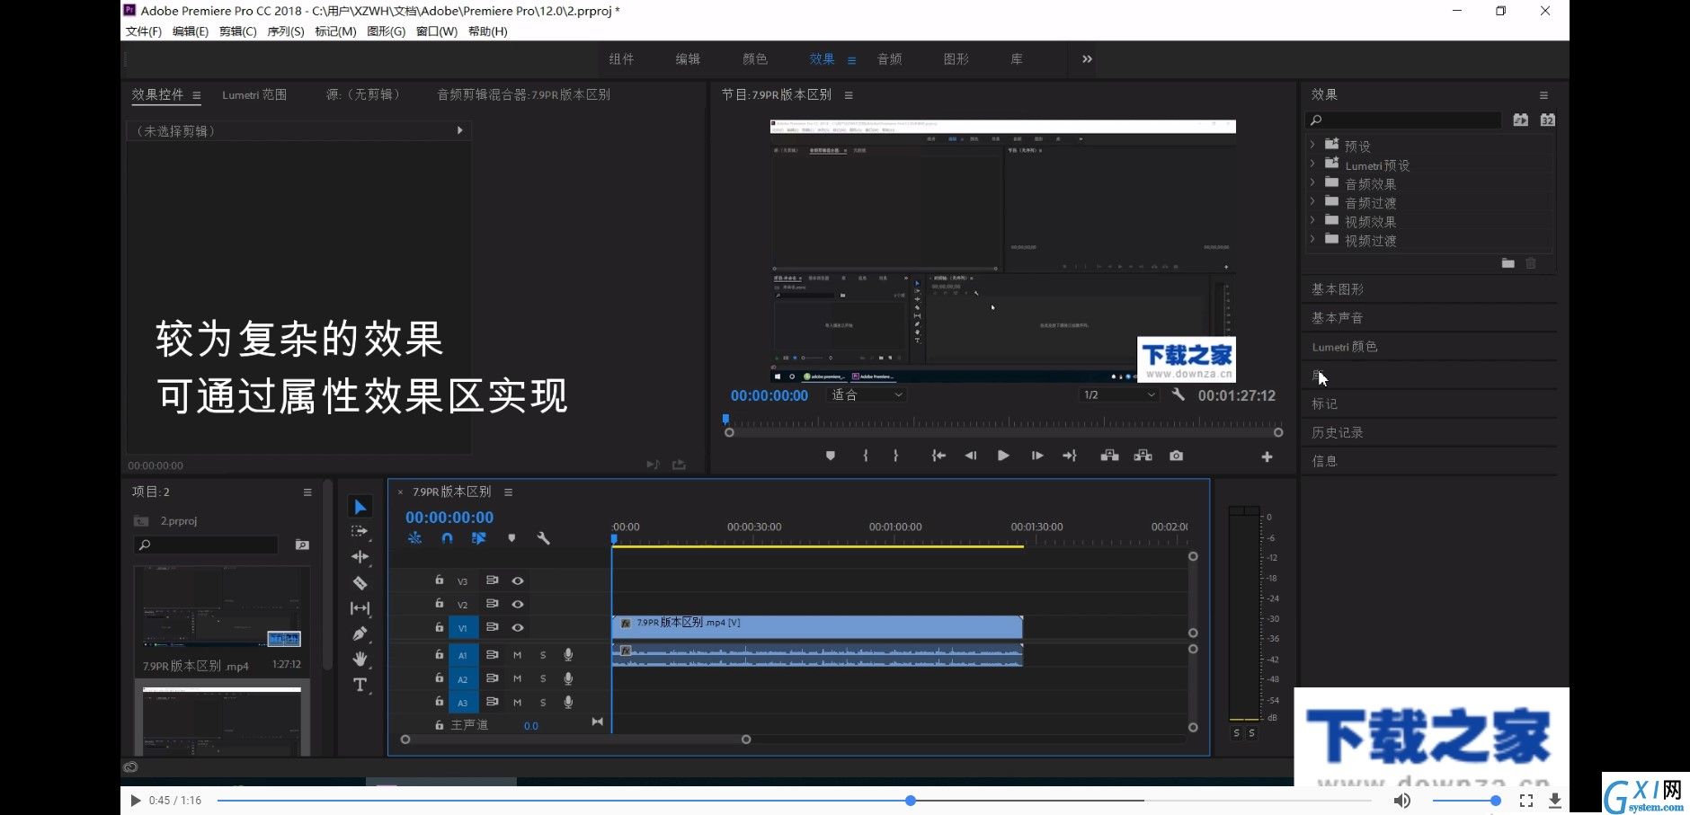Step back one frame
Image resolution: width=1690 pixels, height=815 pixels.
[x=971, y=456]
